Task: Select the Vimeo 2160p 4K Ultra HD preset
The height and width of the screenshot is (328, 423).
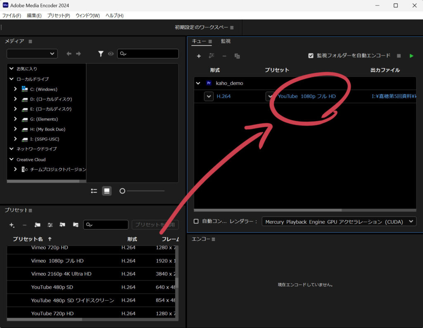Action: [61, 274]
